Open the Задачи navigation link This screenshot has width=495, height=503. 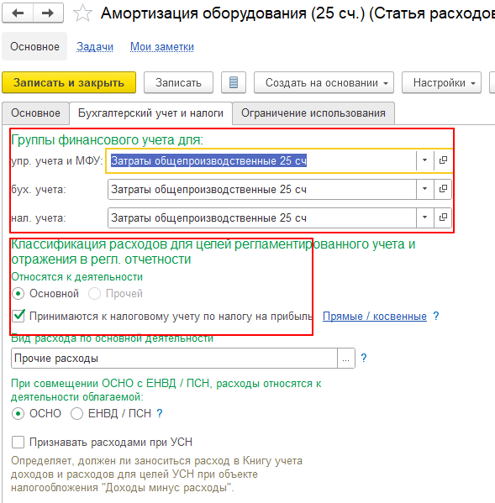[95, 47]
